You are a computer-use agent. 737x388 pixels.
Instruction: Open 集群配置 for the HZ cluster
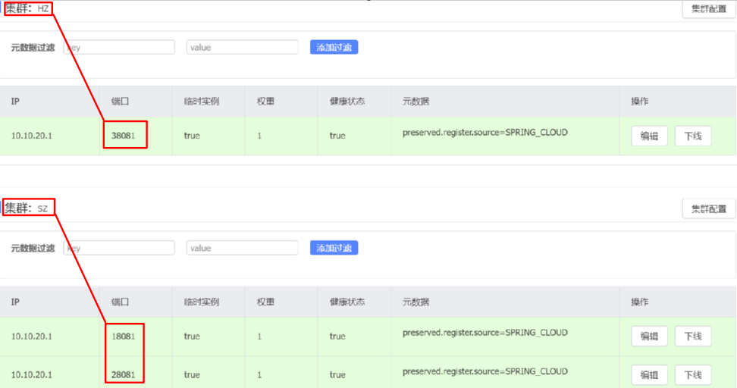[x=708, y=10]
